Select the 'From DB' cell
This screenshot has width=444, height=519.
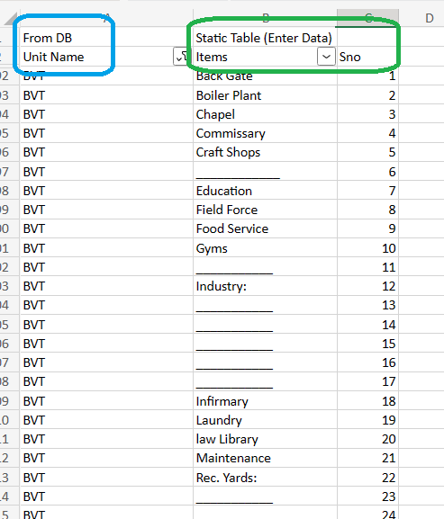[x=106, y=38]
